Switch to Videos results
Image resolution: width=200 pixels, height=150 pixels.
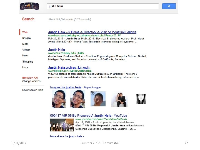pos(26,50)
